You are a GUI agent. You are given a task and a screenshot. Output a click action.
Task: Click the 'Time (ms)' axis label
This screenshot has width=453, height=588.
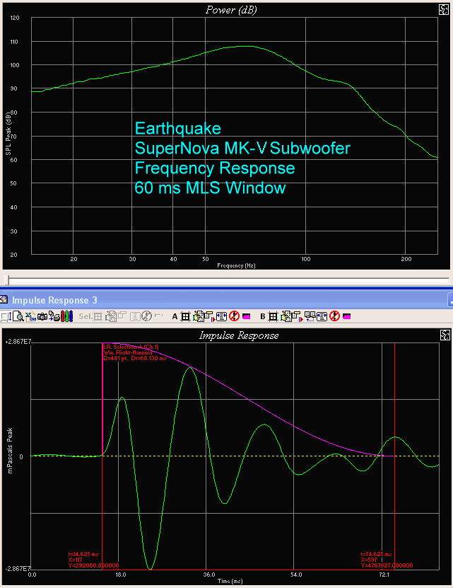pyautogui.click(x=230, y=581)
